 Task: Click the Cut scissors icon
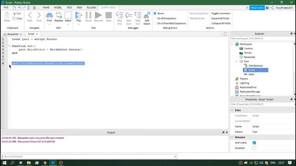(x=14, y=13)
